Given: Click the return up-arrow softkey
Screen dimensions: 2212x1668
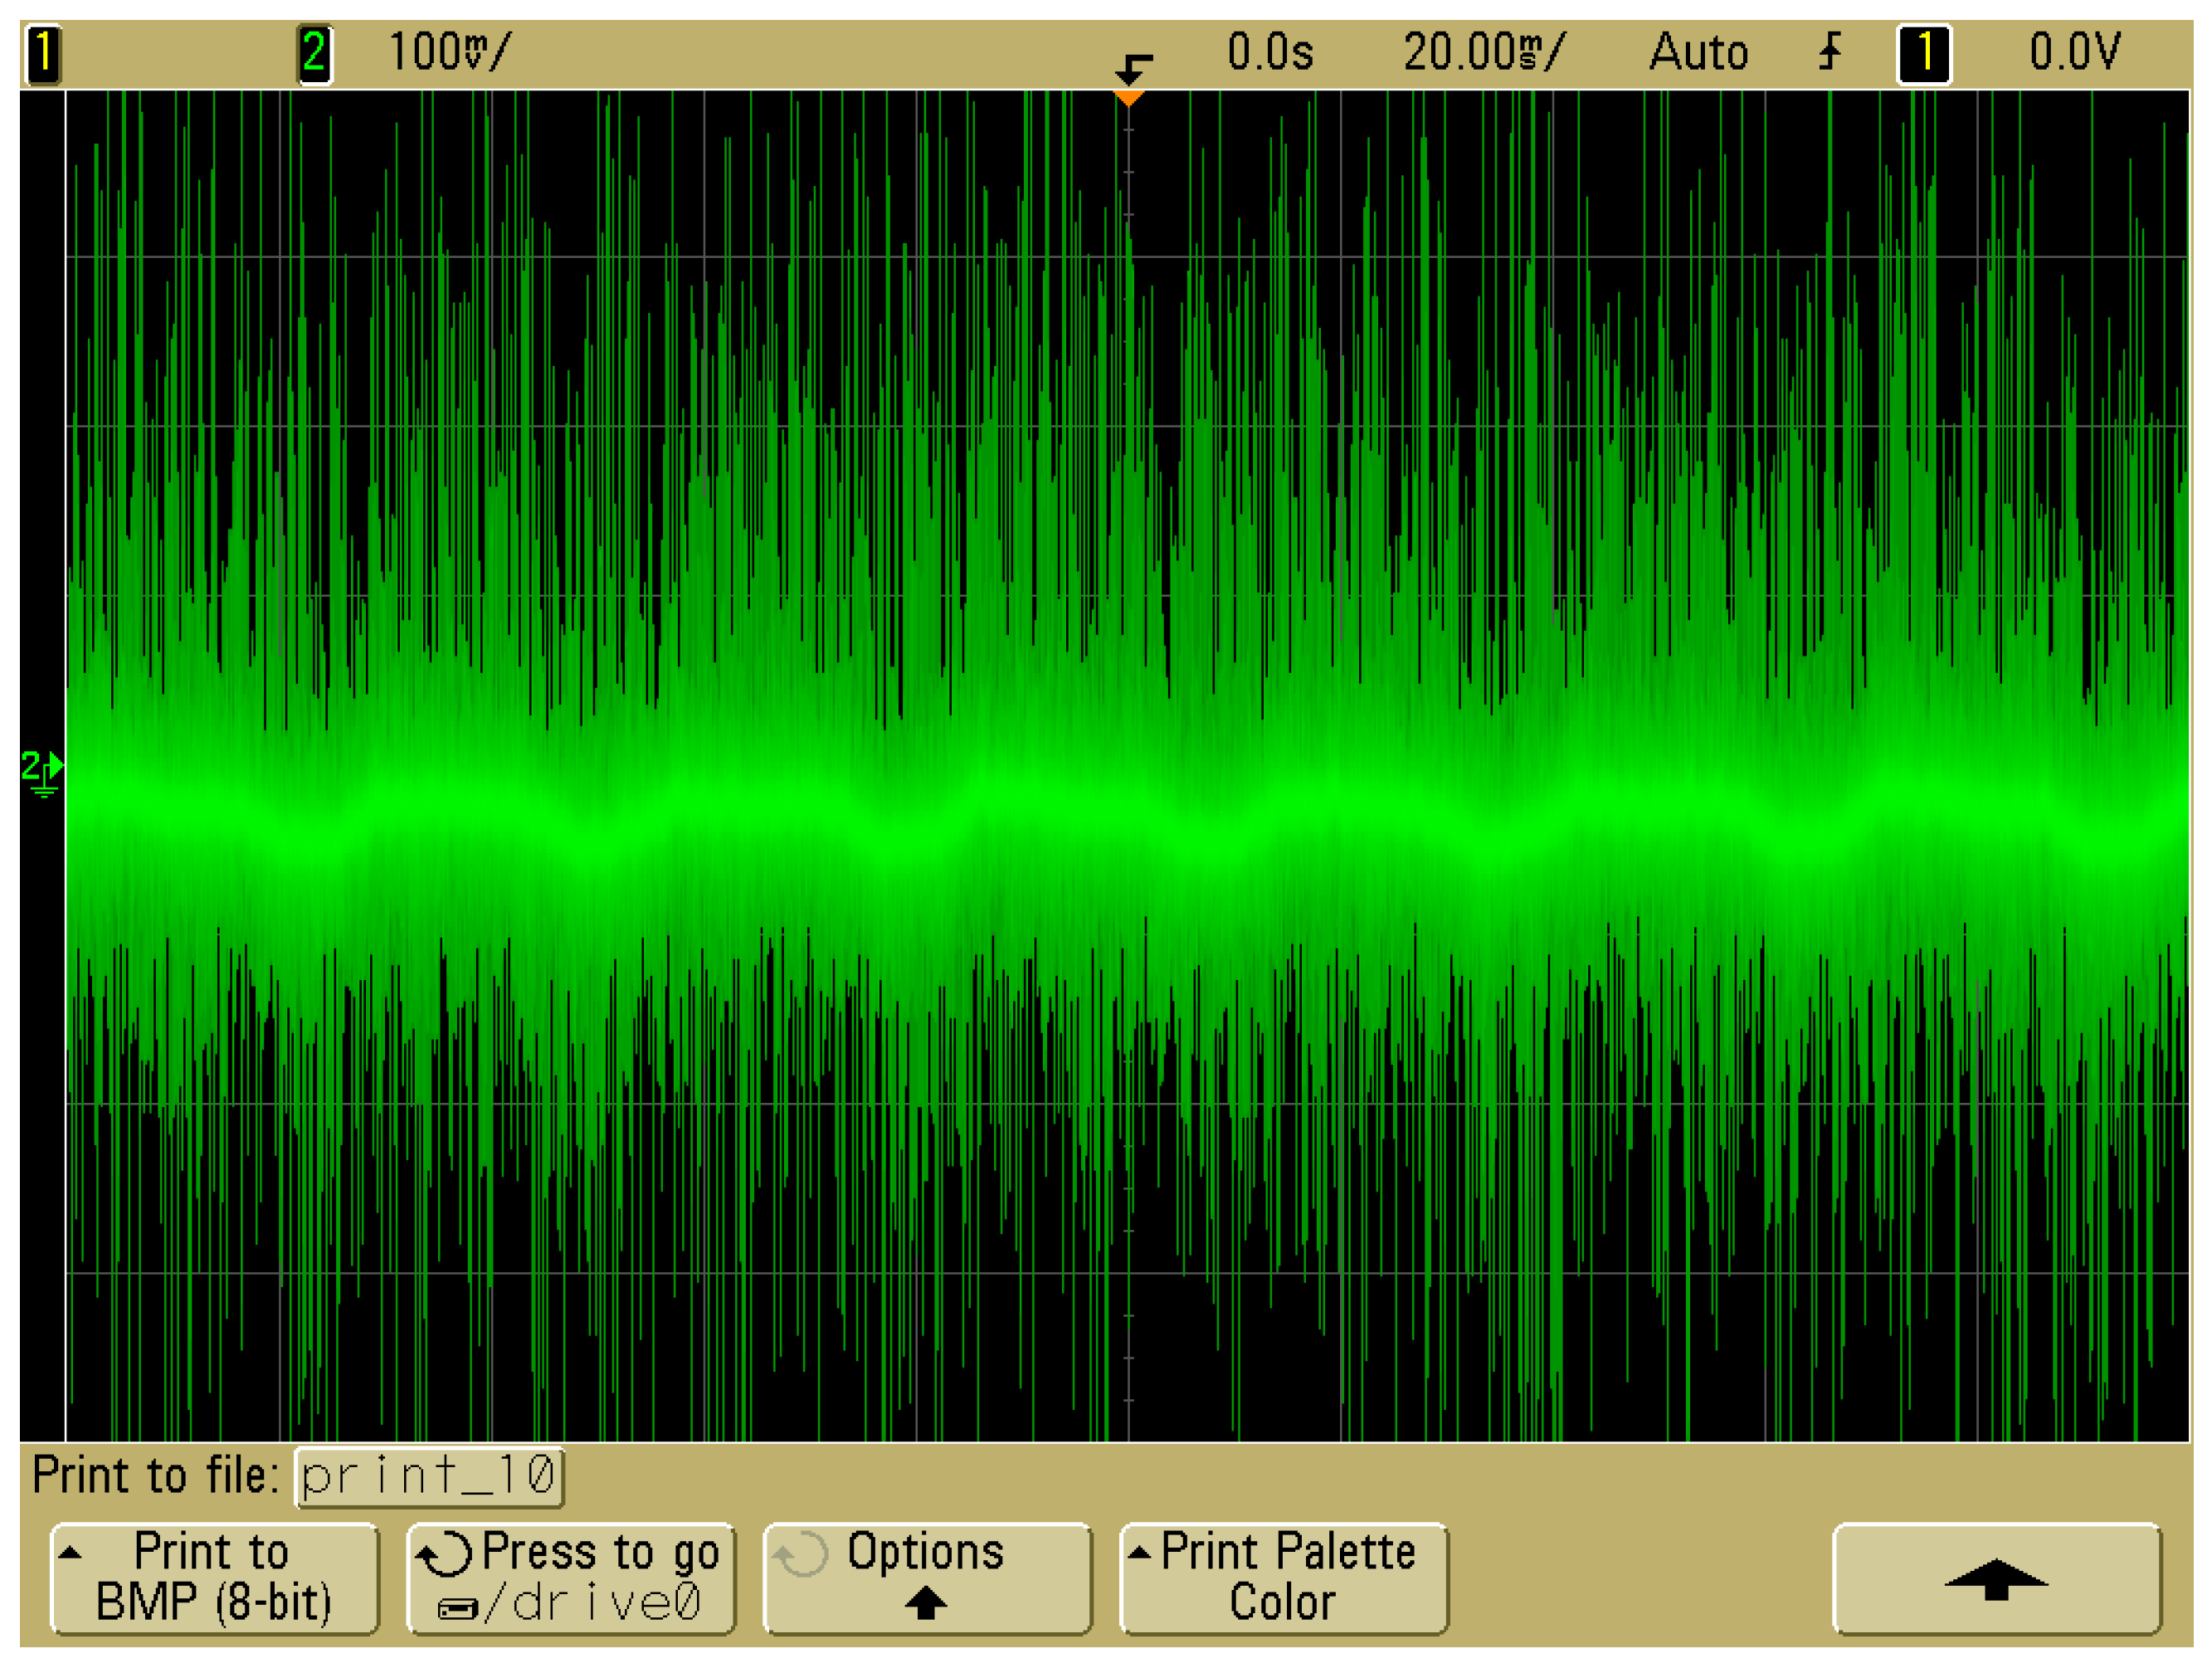Looking at the screenshot, I should (x=1996, y=1578).
